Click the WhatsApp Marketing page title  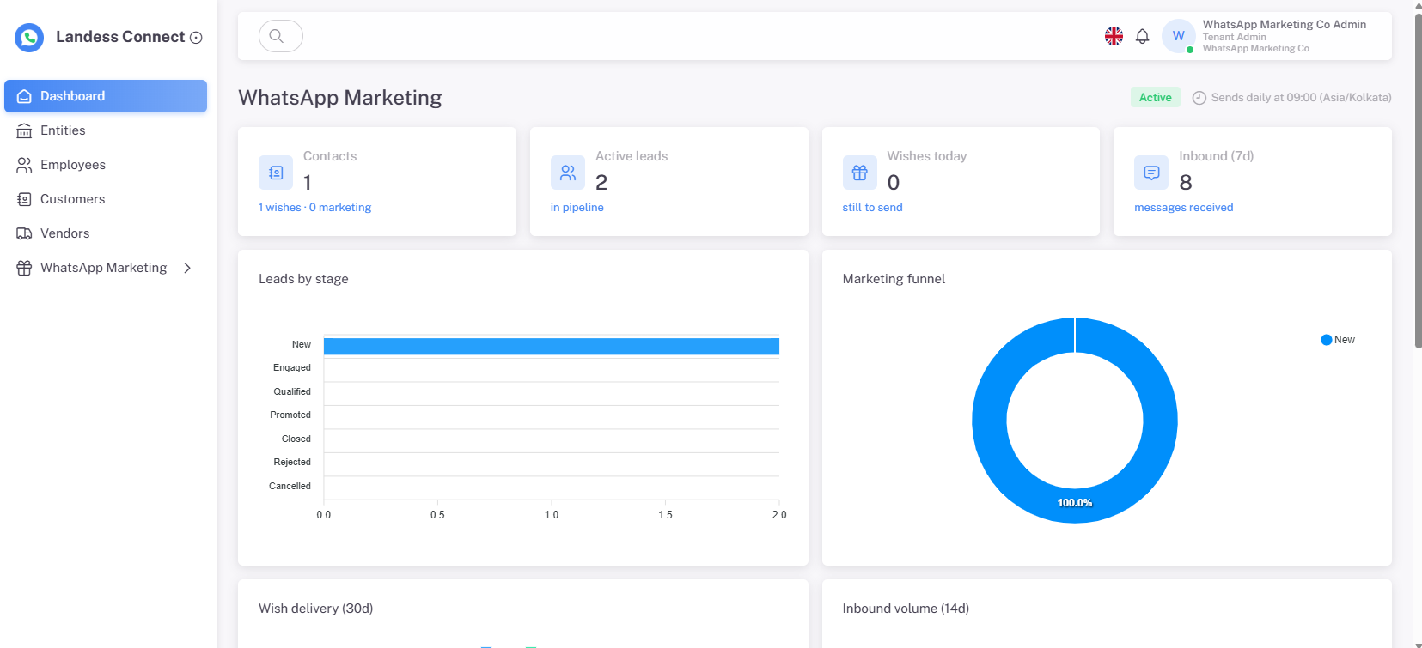pos(340,98)
